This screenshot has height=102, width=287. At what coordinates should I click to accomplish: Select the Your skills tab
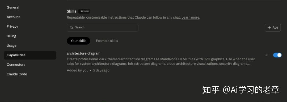[78, 41]
